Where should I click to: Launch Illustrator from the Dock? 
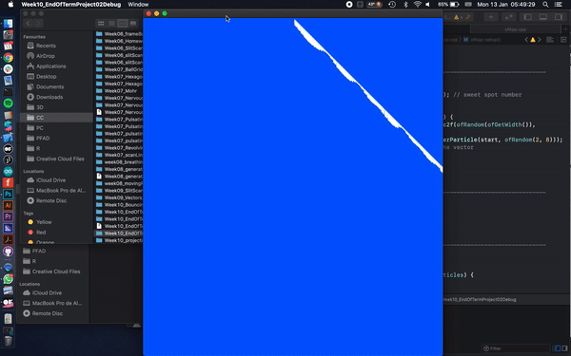pos(8,205)
